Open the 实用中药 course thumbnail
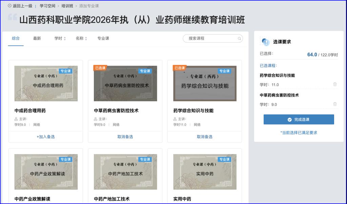 pyautogui.click(x=205, y=172)
